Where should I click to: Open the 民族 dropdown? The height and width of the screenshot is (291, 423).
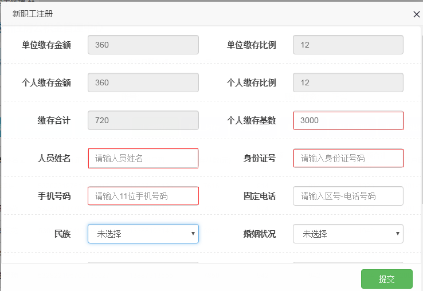click(x=143, y=234)
